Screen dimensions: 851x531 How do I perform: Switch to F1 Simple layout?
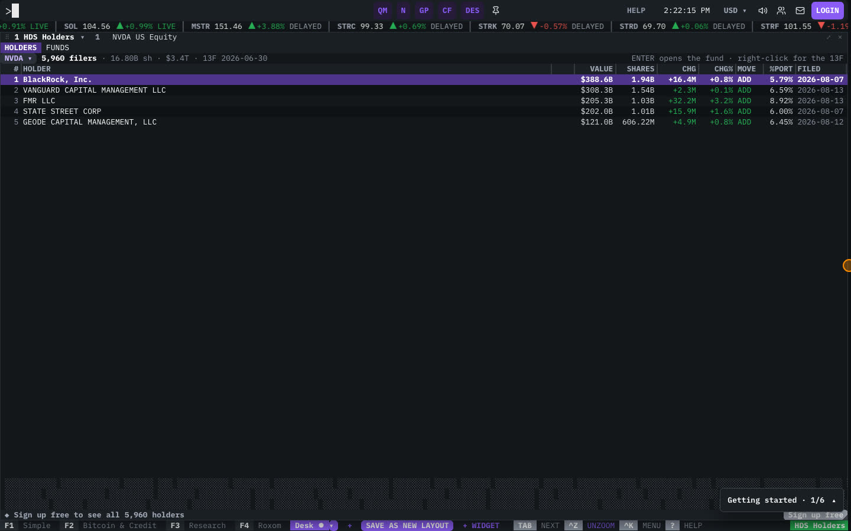pos(28,526)
